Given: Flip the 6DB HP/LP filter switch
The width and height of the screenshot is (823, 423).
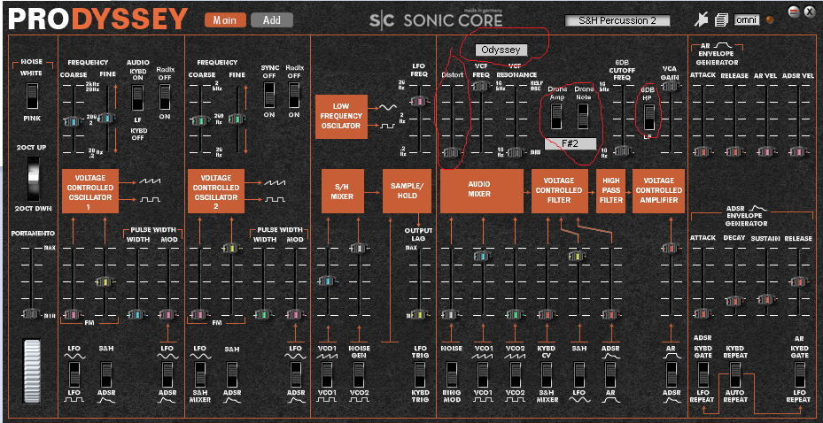Looking at the screenshot, I should pos(648,117).
